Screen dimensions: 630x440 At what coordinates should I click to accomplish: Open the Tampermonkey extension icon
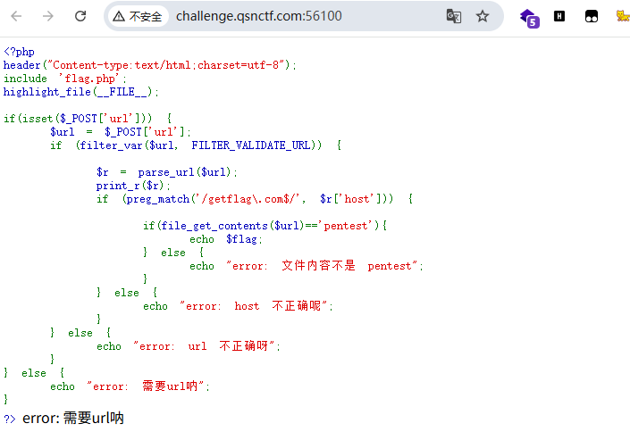tap(591, 16)
